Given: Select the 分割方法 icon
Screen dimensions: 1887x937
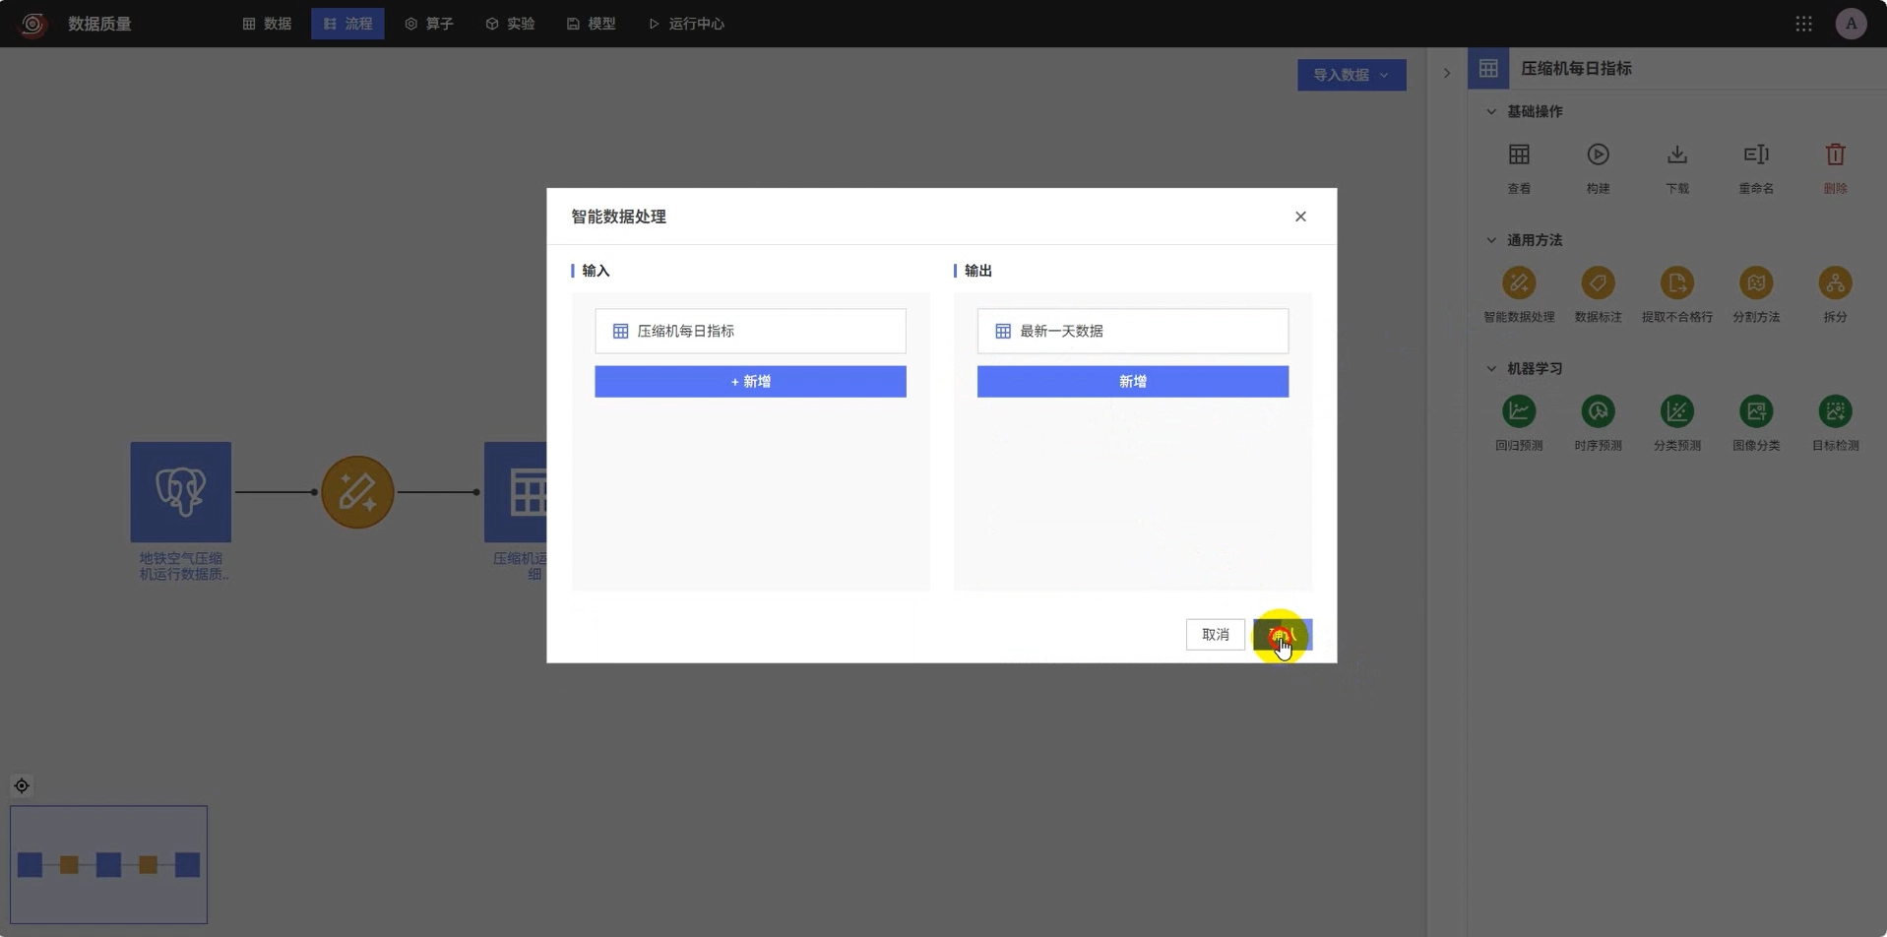Looking at the screenshot, I should point(1756,283).
